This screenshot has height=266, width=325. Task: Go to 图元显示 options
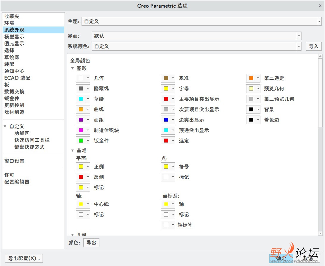tap(14, 43)
